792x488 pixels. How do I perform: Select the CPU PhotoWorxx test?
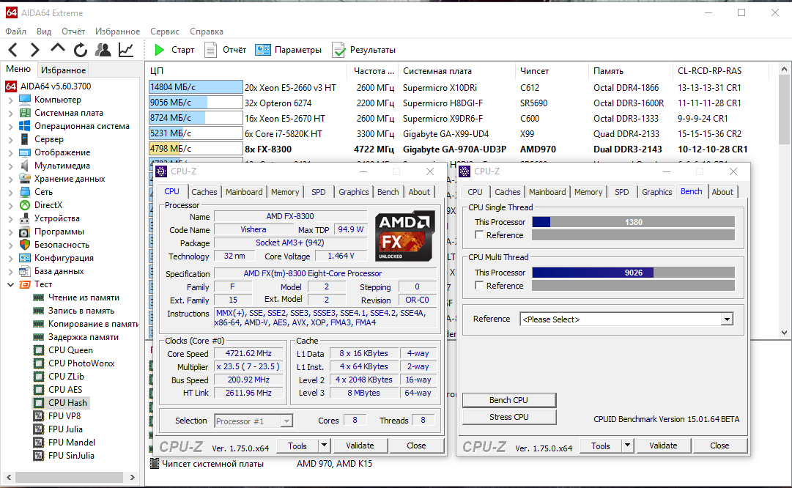pos(81,363)
